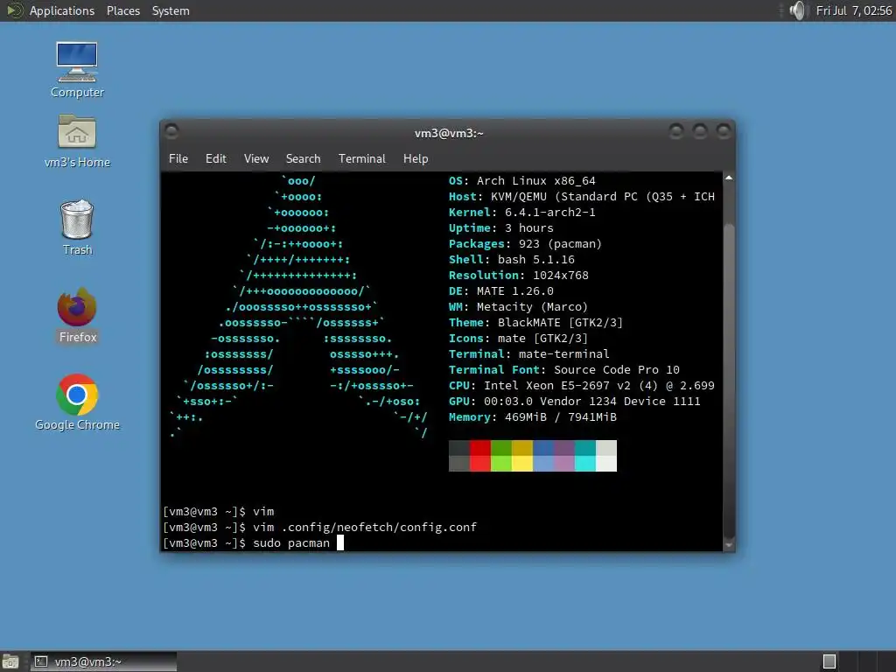The image size is (896, 672).
Task: Open vm3's Home folder icon
Action: coord(77,141)
